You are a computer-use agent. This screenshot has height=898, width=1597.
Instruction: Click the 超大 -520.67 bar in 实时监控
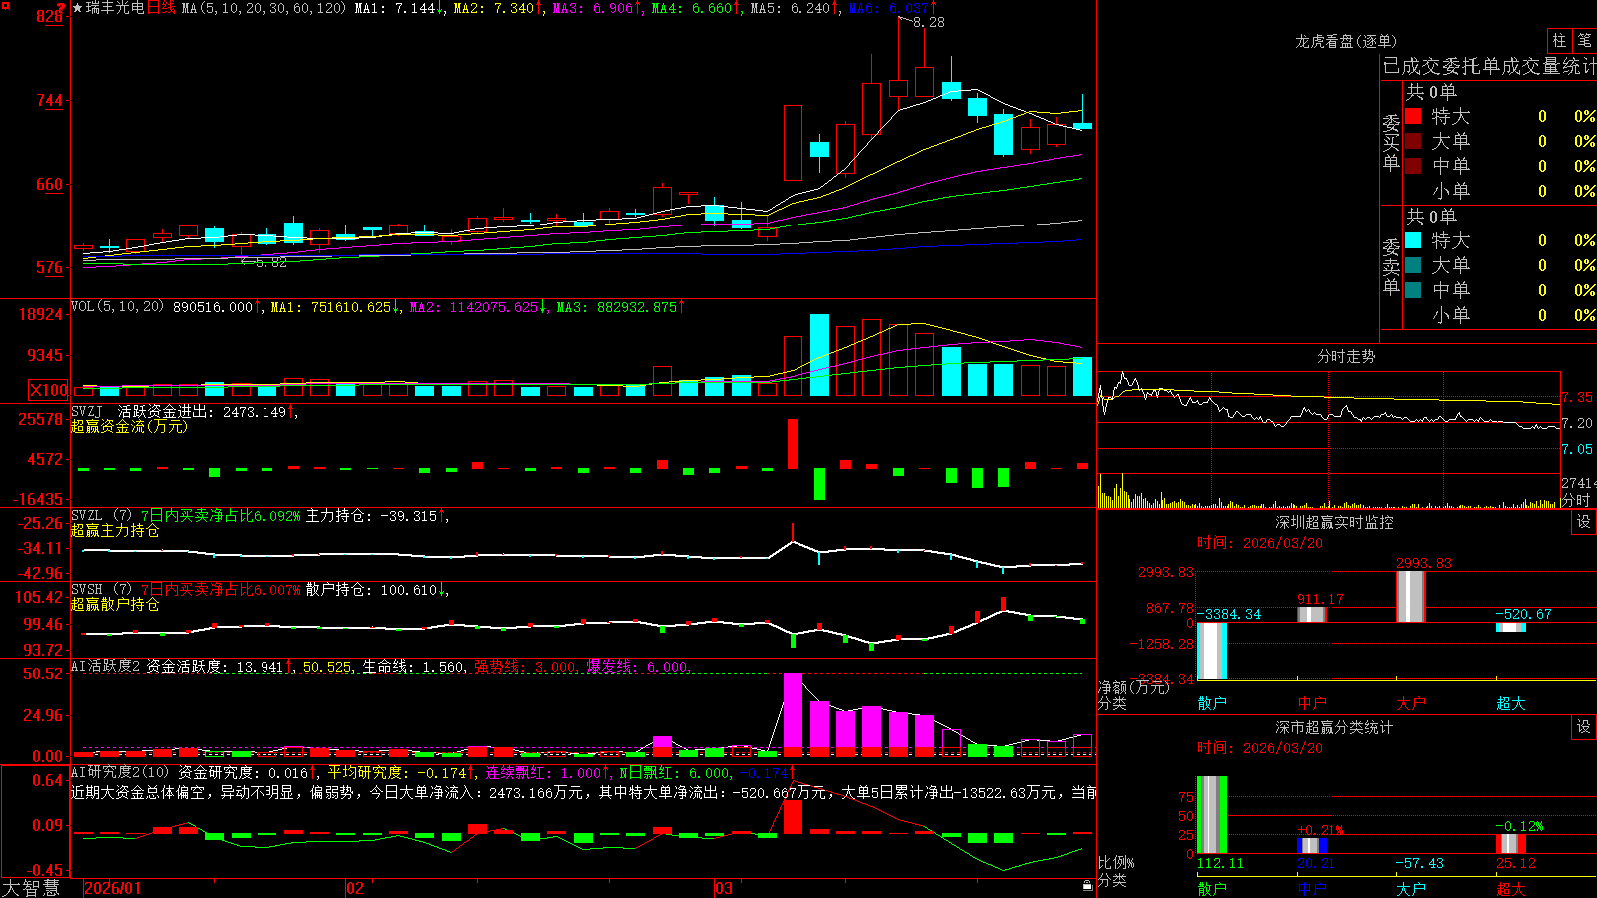[1511, 627]
